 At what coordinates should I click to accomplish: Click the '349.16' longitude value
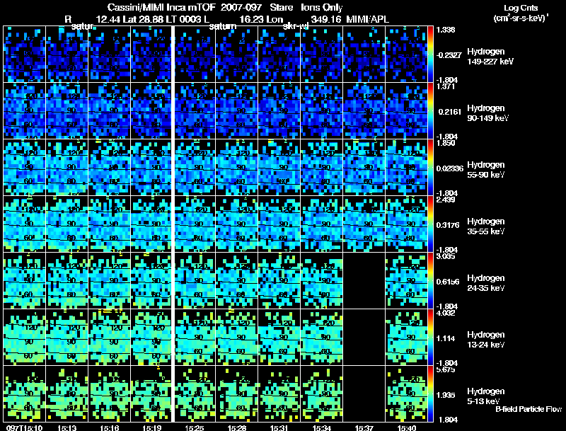pos(326,20)
